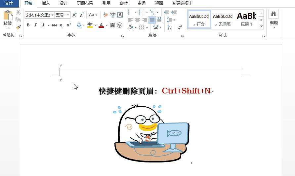Apply the 标题 1 Heading style
295x176 pixels.
click(246, 19)
